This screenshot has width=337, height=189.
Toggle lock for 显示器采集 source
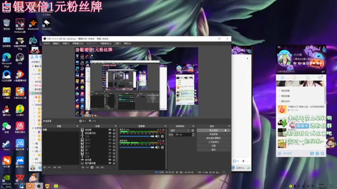point(114,163)
